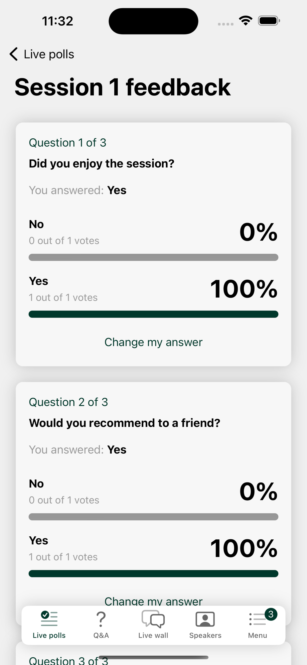
Task: Tap the Wi-Fi status icon
Action: pyautogui.click(x=245, y=21)
